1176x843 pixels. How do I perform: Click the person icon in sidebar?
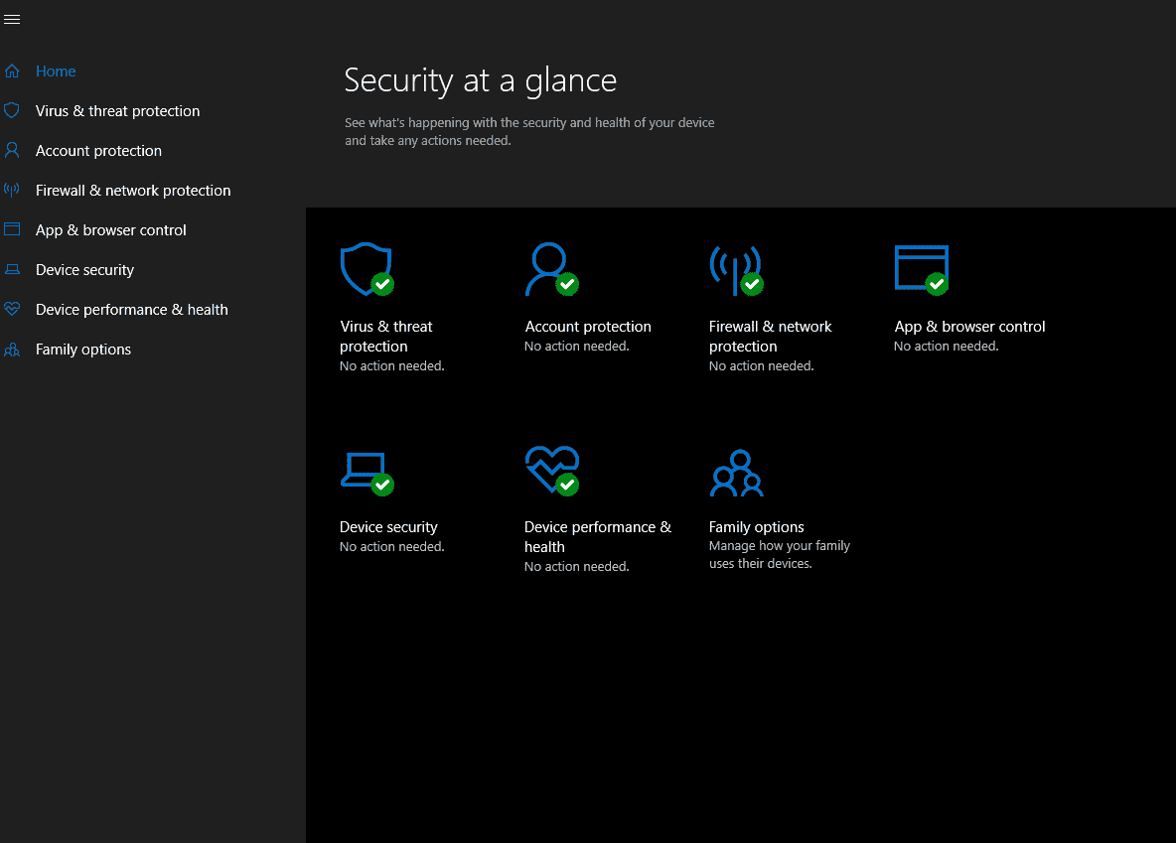[12, 150]
